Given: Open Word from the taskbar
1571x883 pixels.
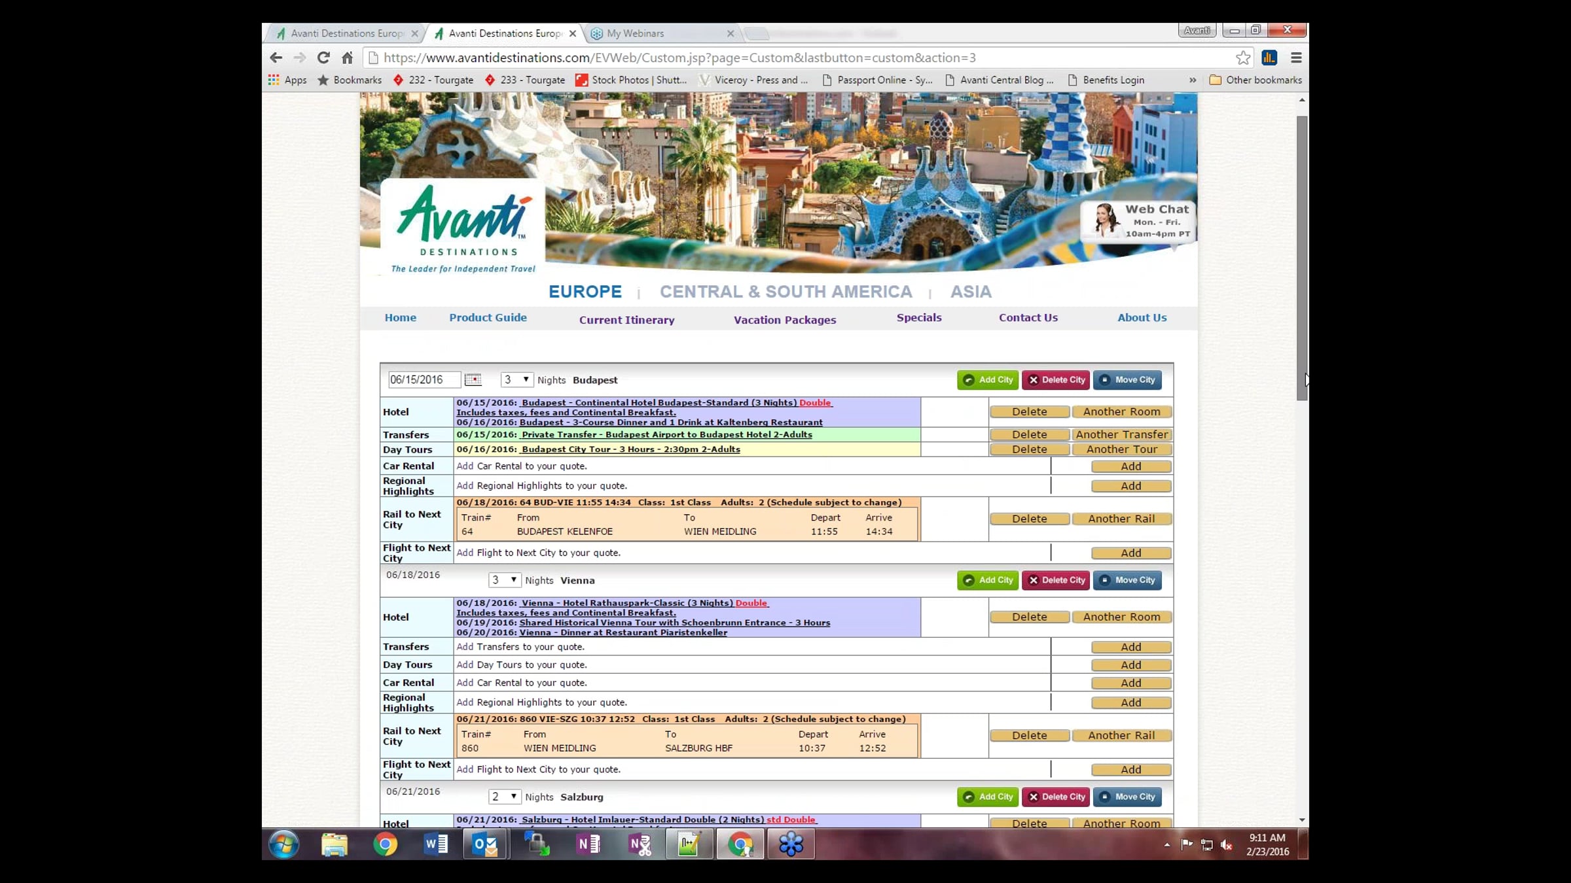Looking at the screenshot, I should pyautogui.click(x=435, y=844).
